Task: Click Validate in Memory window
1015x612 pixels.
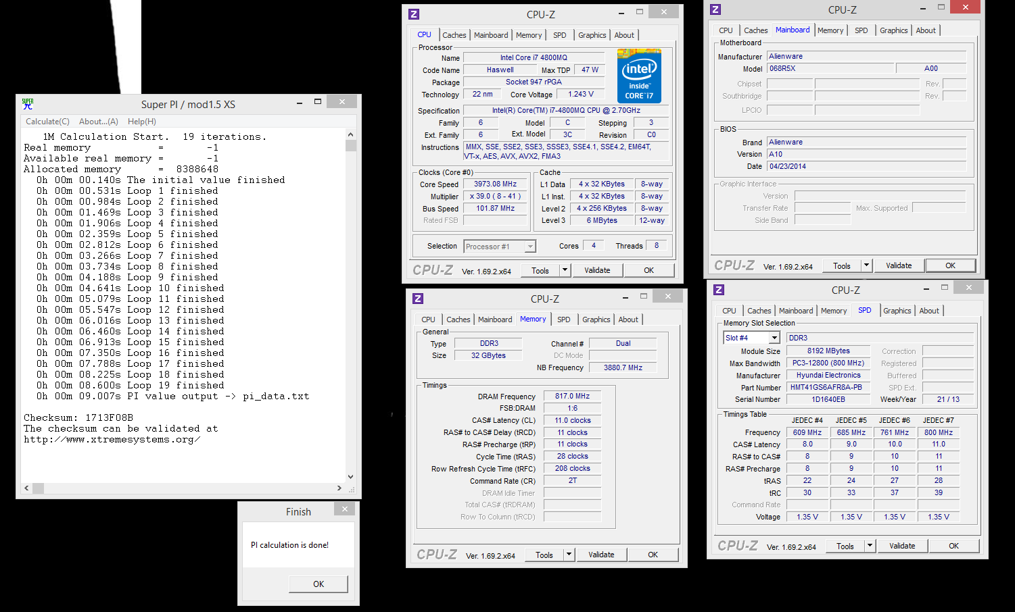Action: coord(601,555)
